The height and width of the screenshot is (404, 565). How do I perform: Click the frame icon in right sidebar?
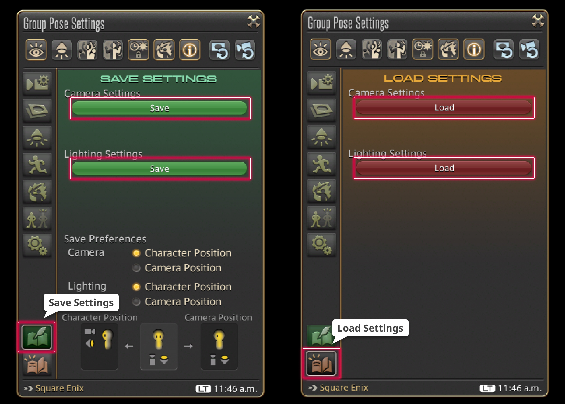click(x=321, y=110)
